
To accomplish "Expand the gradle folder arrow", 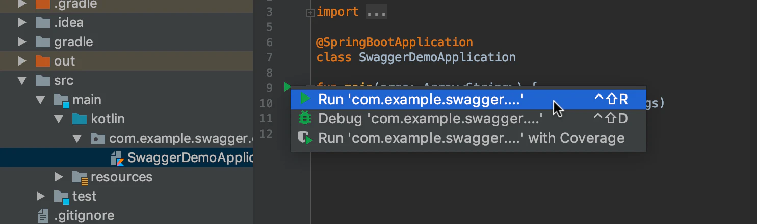I will point(22,42).
